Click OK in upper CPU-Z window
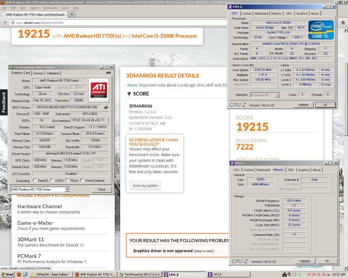The image size is (348, 278). pyautogui.click(x=325, y=105)
